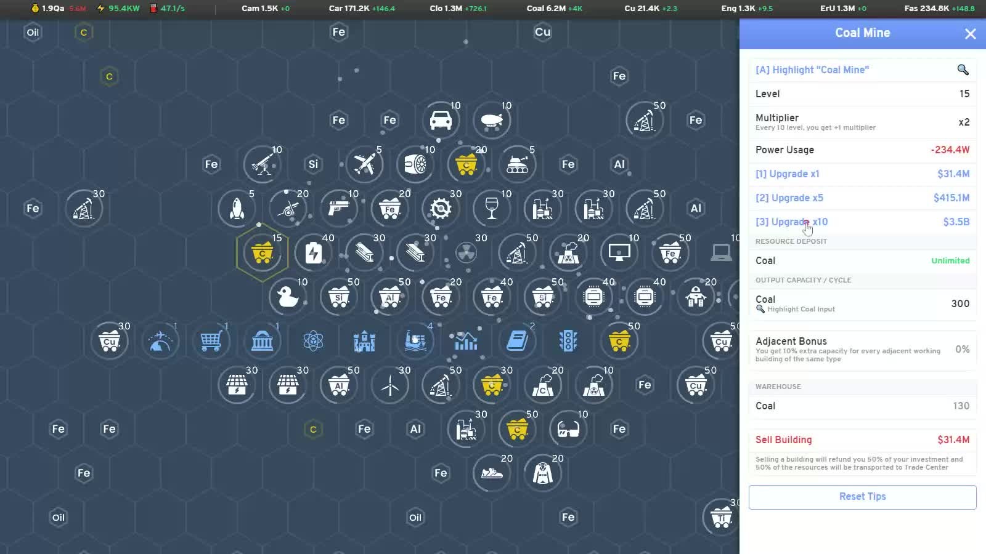Select the battery factory at level 40
Screen dimensions: 986x554
313,252
